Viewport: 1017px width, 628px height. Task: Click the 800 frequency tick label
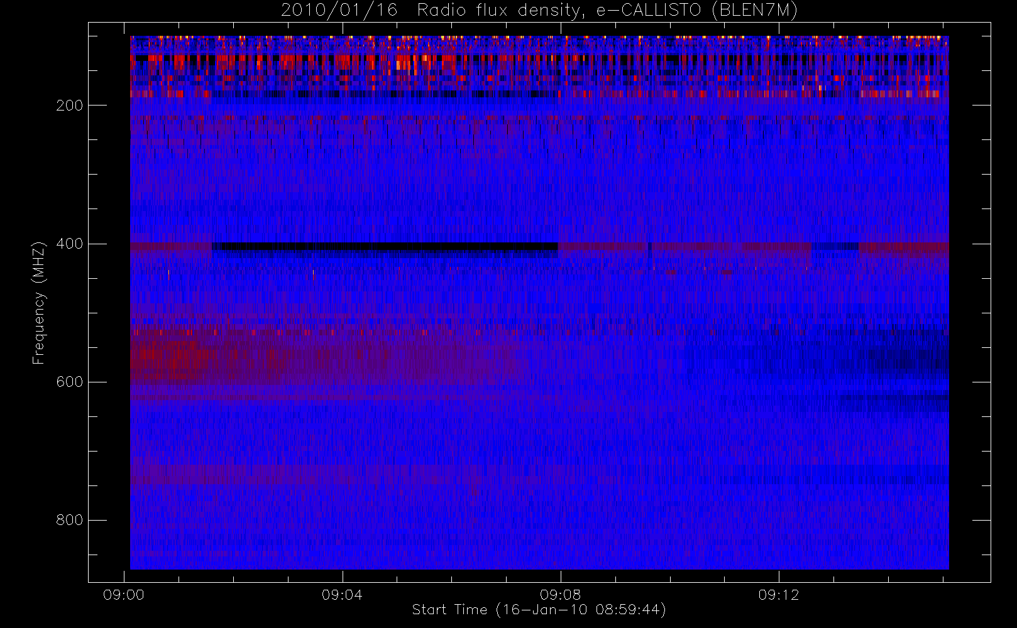pyautogui.click(x=69, y=520)
